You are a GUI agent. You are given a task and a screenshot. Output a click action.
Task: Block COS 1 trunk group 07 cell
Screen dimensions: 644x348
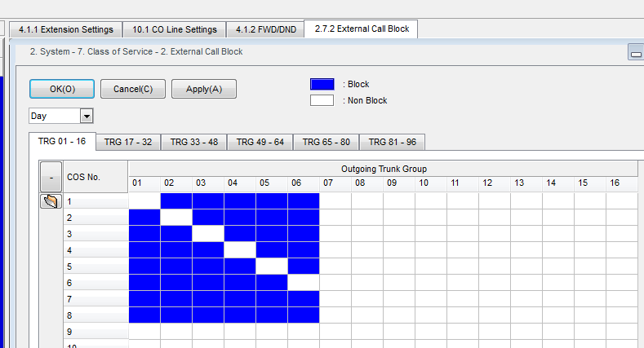(x=335, y=201)
